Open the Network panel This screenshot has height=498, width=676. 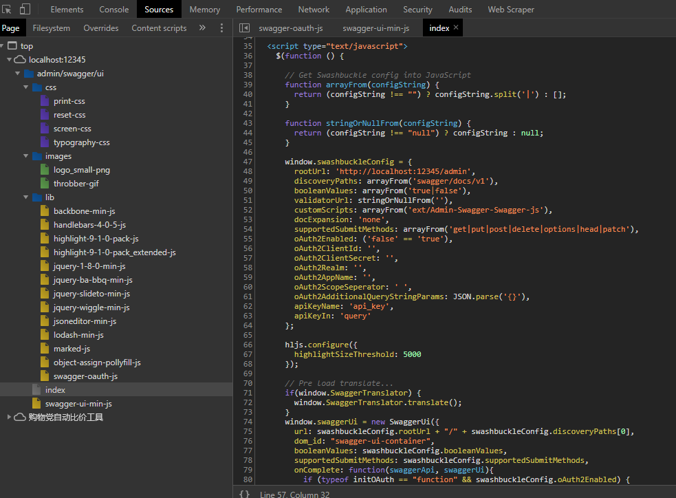[314, 9]
